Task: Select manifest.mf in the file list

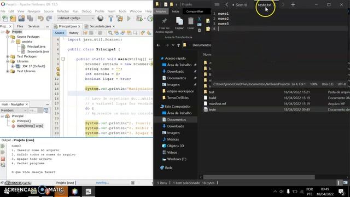Action: 217,103
